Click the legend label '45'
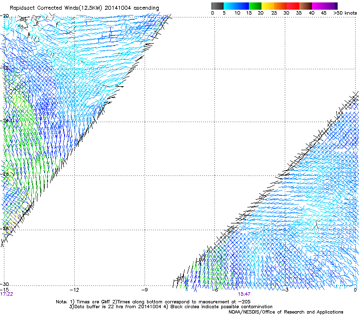359x315 pixels. 324,13
